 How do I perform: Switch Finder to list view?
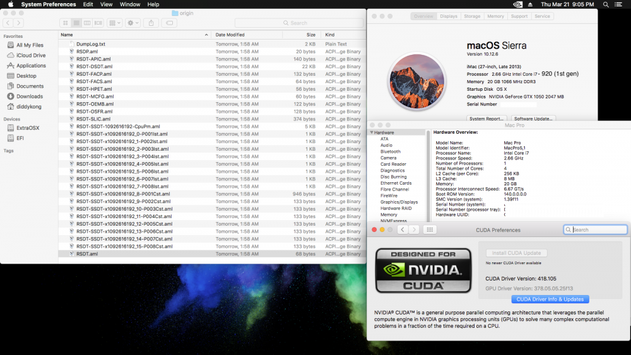pos(76,23)
